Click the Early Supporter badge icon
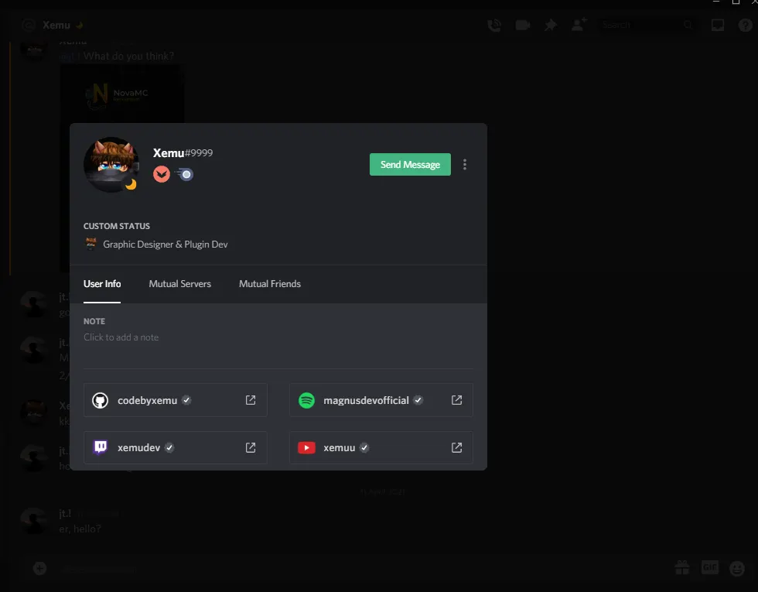This screenshot has height=592, width=758. pyautogui.click(x=184, y=174)
